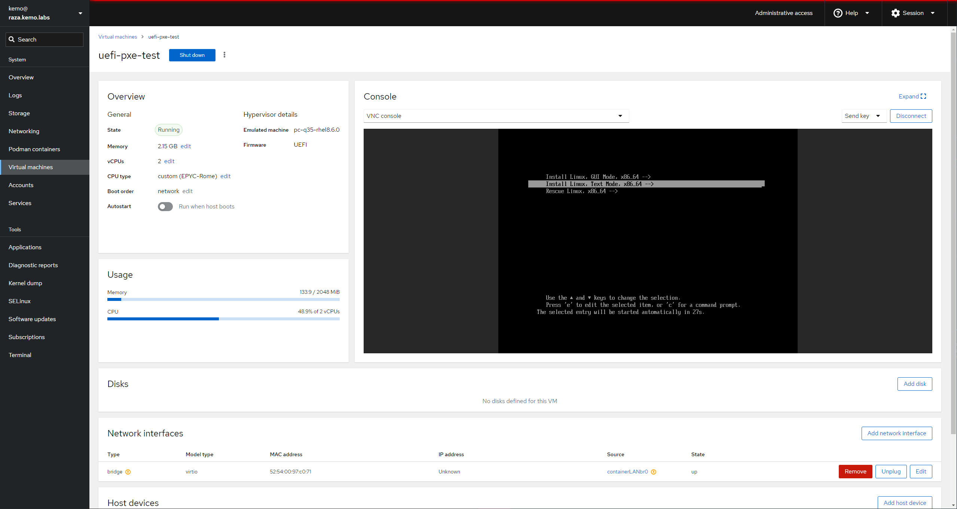This screenshot has width=957, height=509.
Task: Click the search magnifier icon in sidebar
Action: click(12, 39)
